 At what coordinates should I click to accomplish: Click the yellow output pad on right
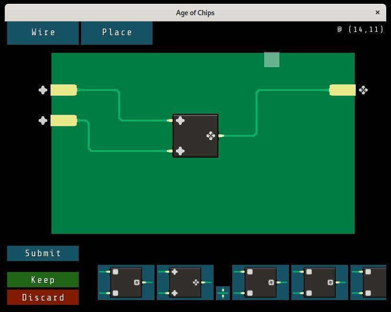(342, 90)
